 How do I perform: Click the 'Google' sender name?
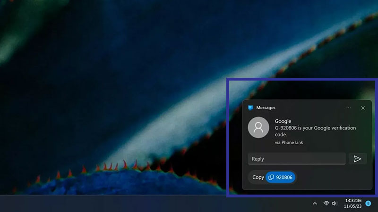(x=283, y=121)
